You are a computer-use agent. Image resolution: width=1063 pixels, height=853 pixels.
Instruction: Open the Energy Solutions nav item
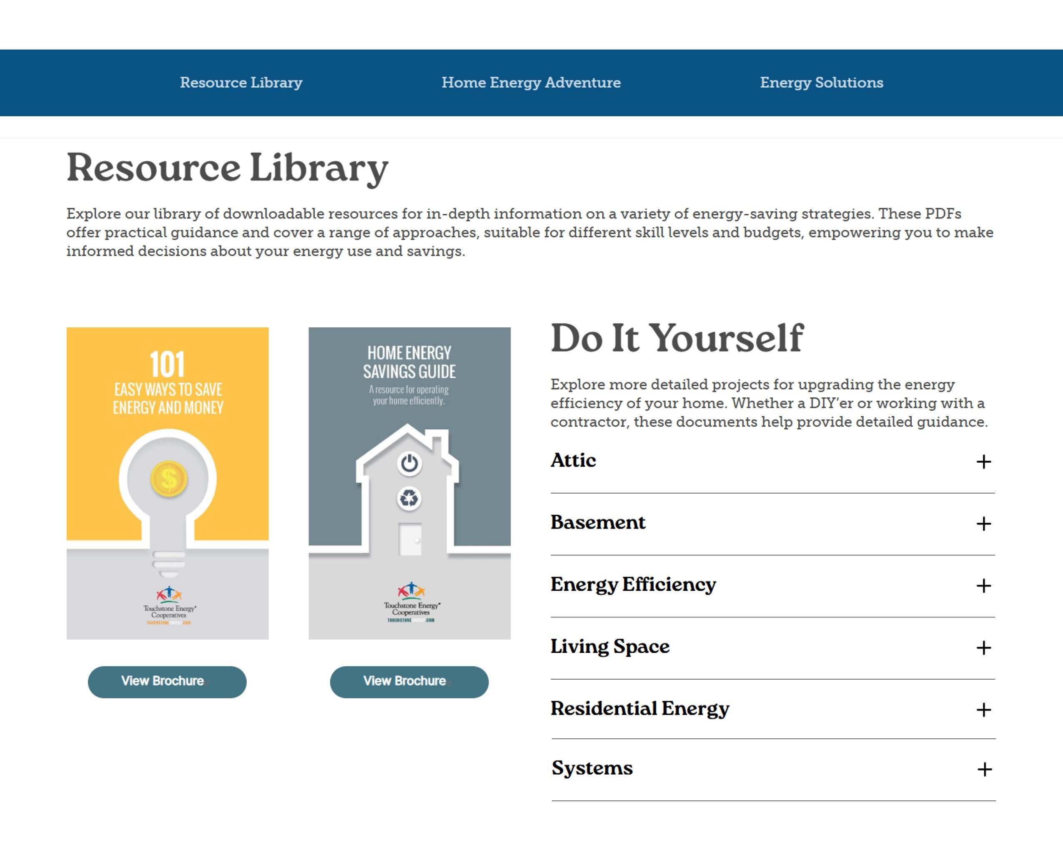pos(821,83)
